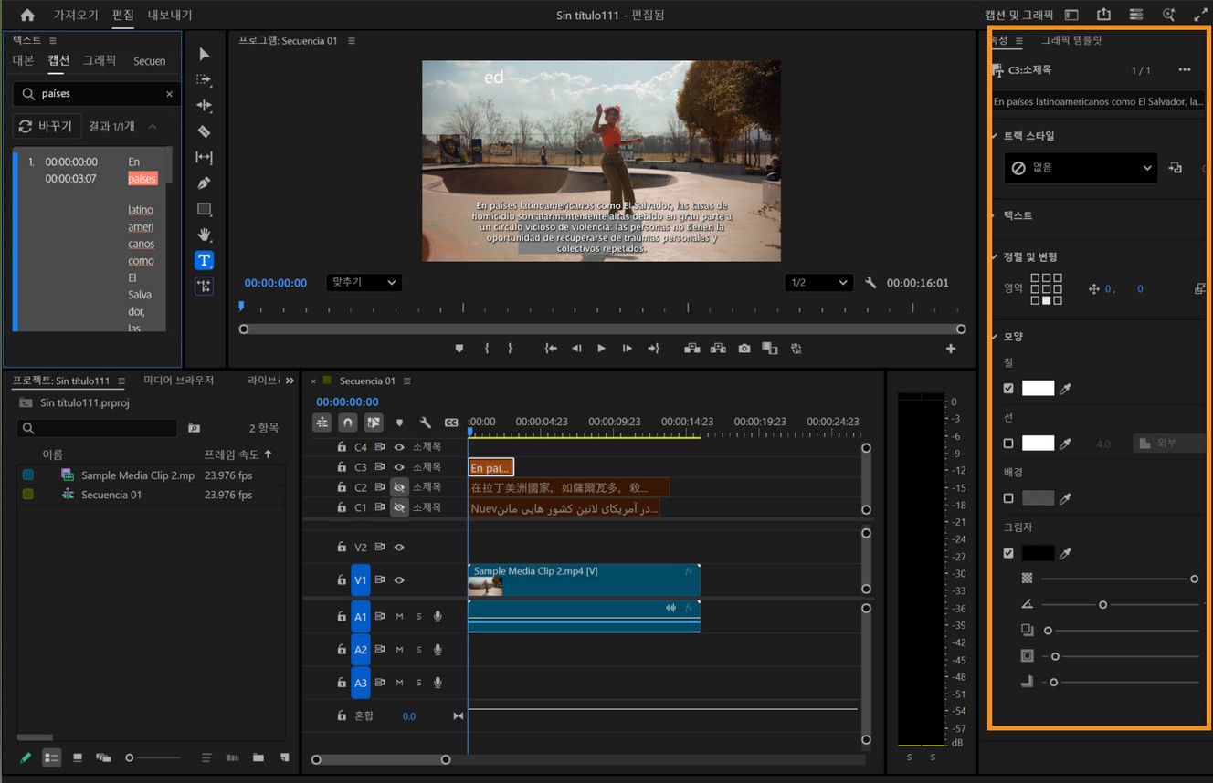Viewport: 1213px width, 783px height.
Task: Click the Export Frame camera icon
Action: (744, 349)
